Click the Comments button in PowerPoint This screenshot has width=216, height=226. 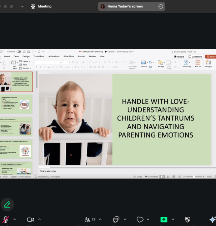pos(195,57)
